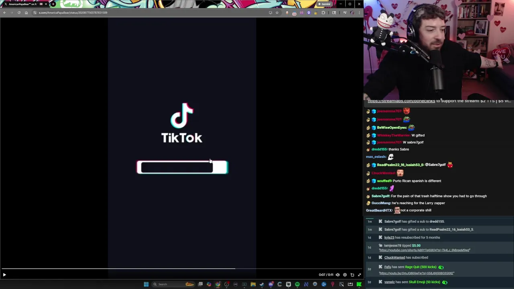Click dredd155 'thanks Sabre' message
Screen dimensions: 514x289
(390, 149)
